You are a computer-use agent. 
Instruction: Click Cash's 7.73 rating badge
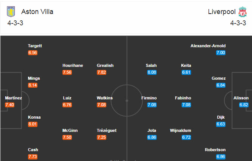(33, 156)
